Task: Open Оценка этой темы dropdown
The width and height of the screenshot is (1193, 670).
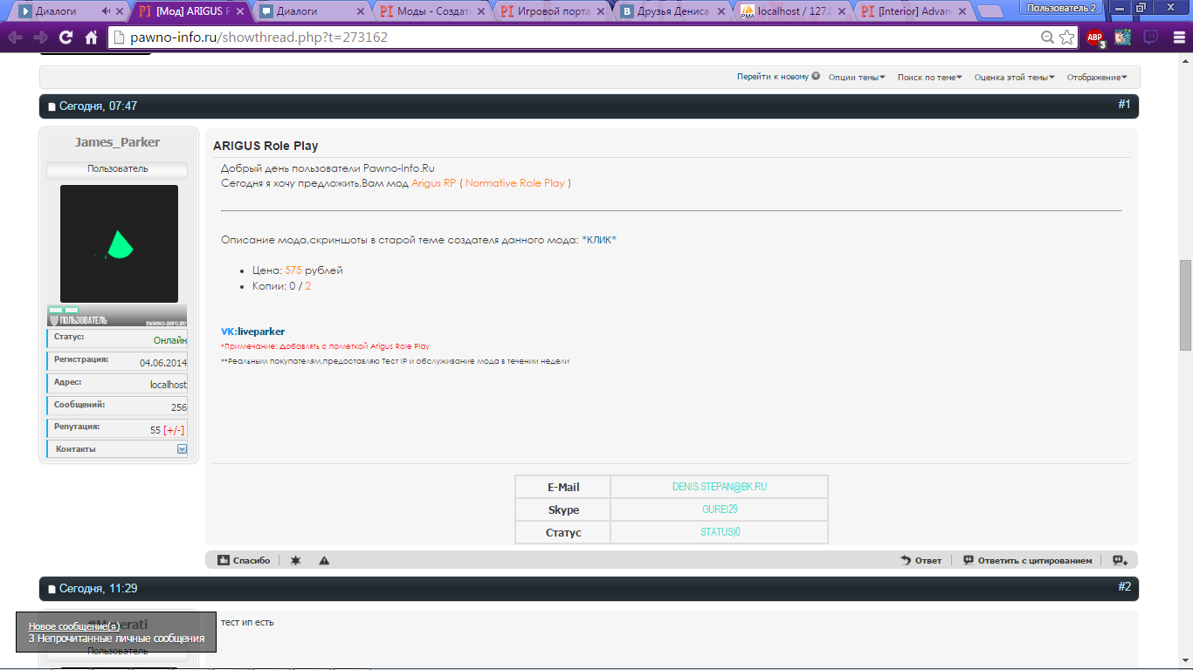Action: point(1015,77)
